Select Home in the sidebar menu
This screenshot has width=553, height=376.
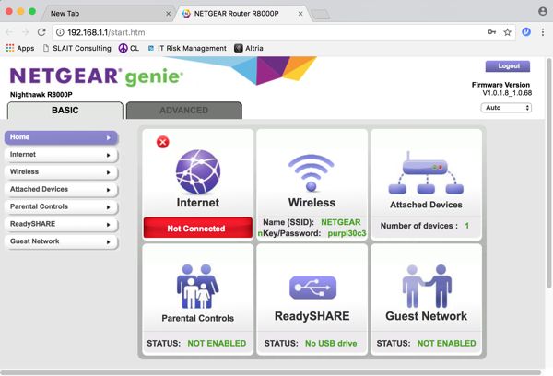click(x=61, y=137)
